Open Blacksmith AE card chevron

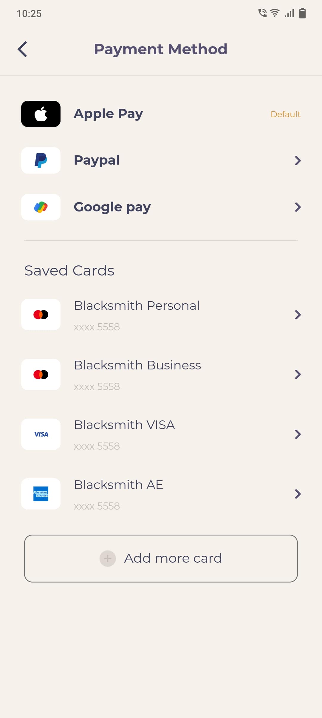click(x=298, y=494)
